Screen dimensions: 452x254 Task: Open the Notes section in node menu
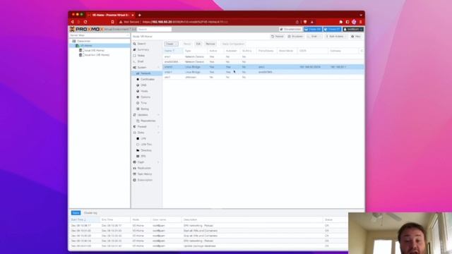click(x=141, y=56)
